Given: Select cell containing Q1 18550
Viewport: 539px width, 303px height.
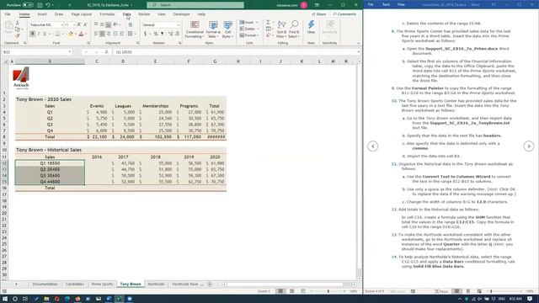Looking at the screenshot, I should [50, 163].
